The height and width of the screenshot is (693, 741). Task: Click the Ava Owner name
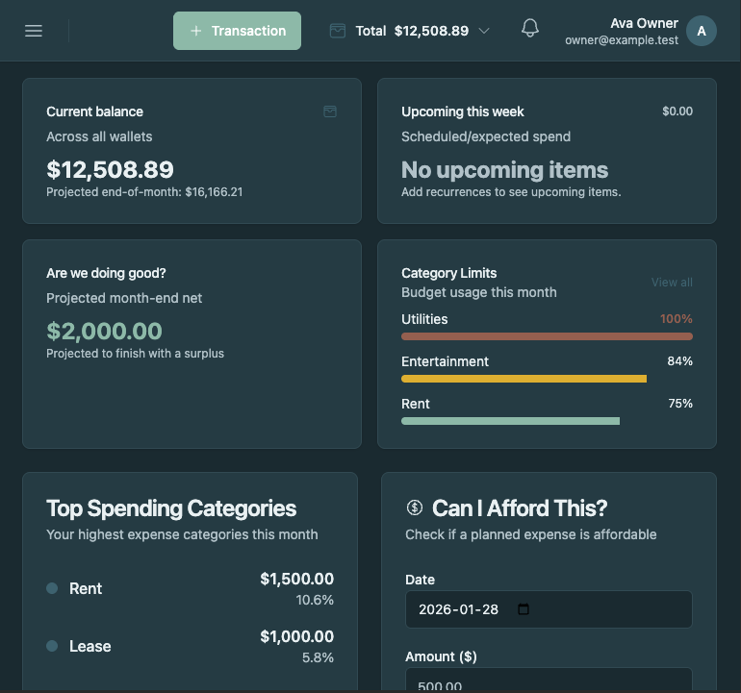[644, 23]
